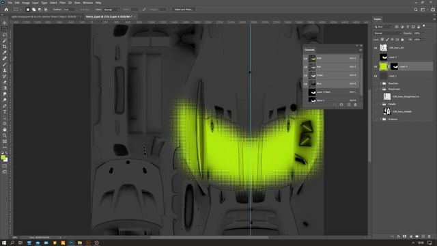Toggle RGB channel visibility eye

(305, 59)
